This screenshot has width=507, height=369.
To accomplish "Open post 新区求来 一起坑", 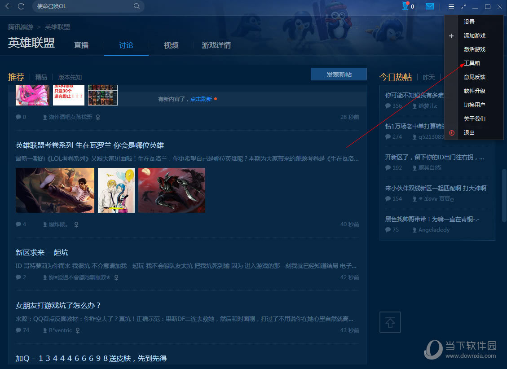I will [x=42, y=253].
